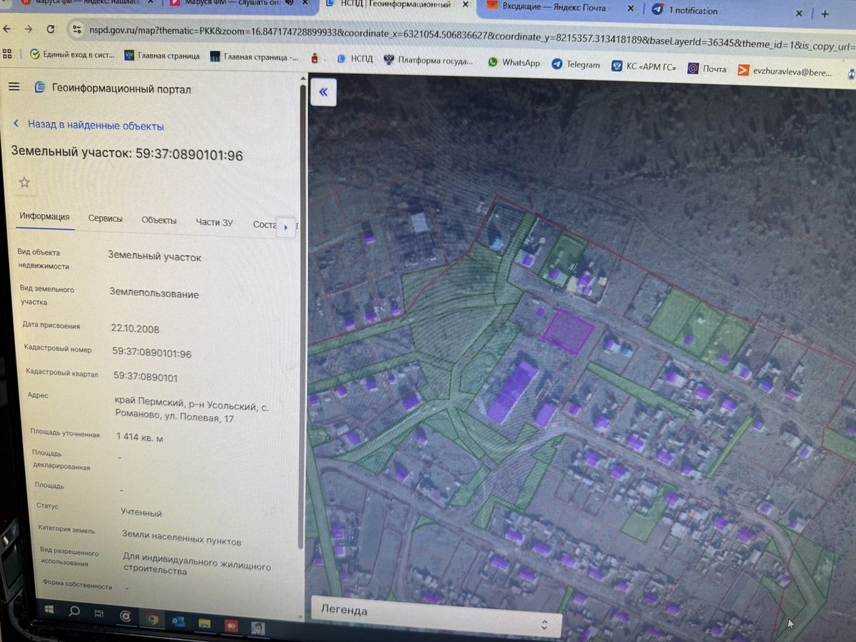Select the Части ЗУ tab
This screenshot has width=856, height=642.
coord(214,222)
